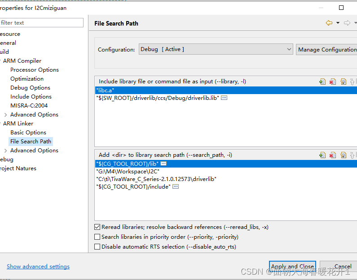The image size is (357, 280).
Task: Disable Reread libraries option
Action: (97, 227)
